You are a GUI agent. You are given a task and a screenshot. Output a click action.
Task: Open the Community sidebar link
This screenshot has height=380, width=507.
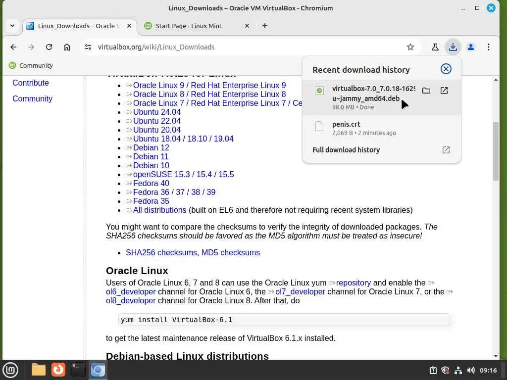(x=32, y=98)
